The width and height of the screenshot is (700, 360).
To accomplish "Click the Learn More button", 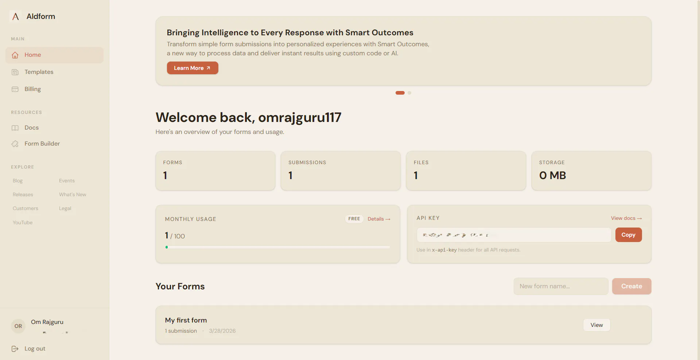I will click(192, 68).
